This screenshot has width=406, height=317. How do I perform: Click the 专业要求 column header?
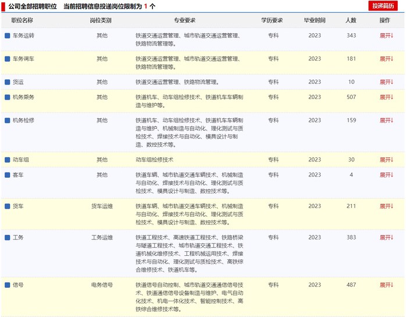(x=184, y=20)
